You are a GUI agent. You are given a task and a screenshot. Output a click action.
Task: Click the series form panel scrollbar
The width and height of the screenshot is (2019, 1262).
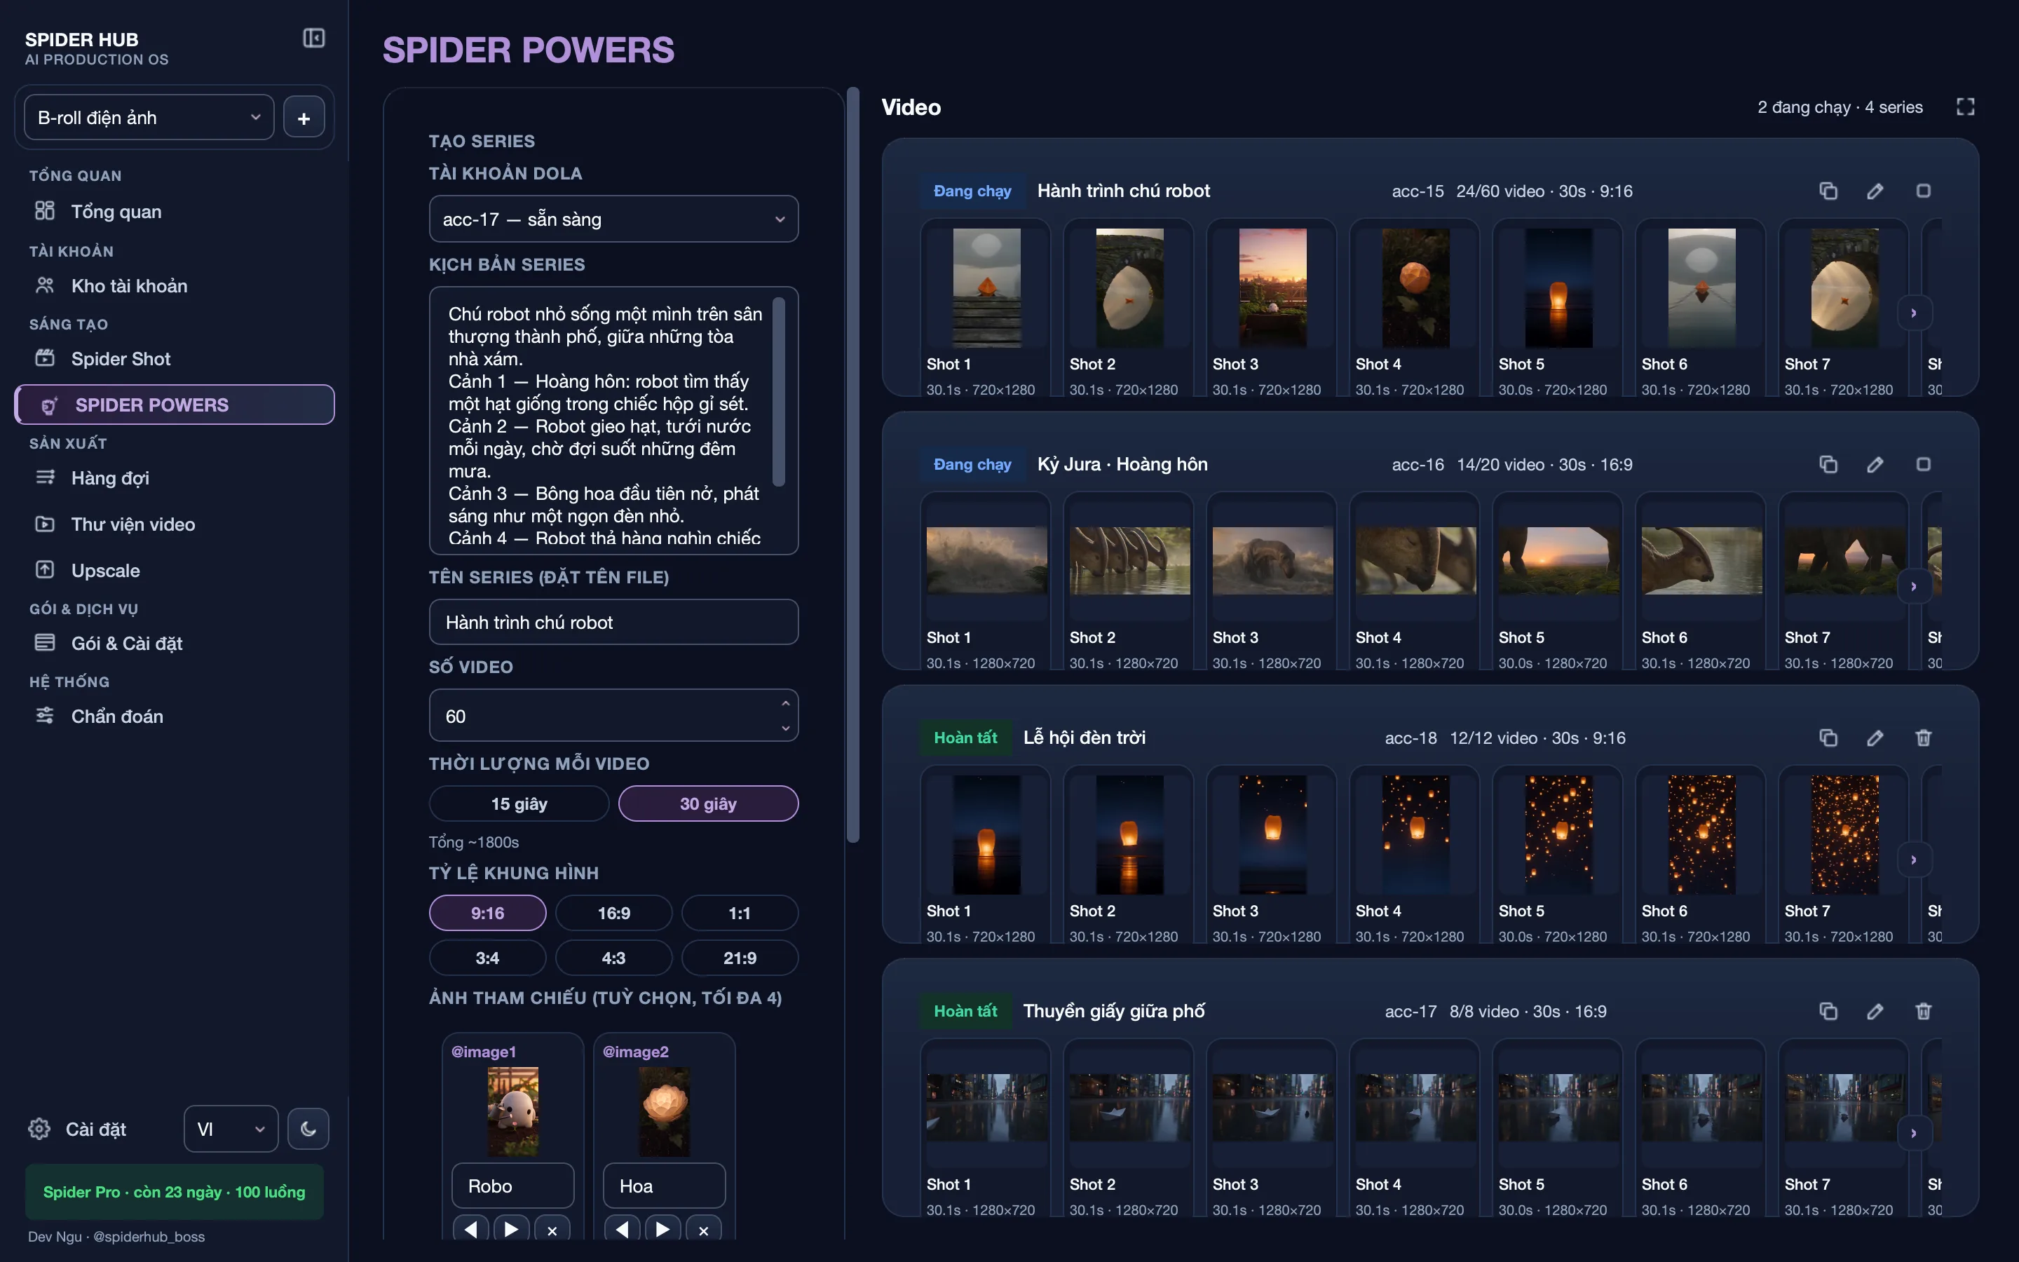click(852, 465)
